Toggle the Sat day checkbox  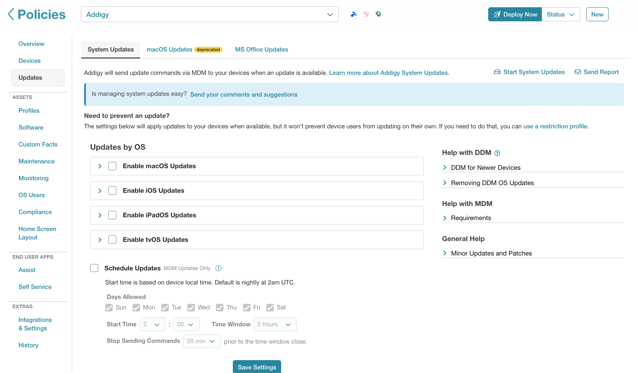click(270, 307)
